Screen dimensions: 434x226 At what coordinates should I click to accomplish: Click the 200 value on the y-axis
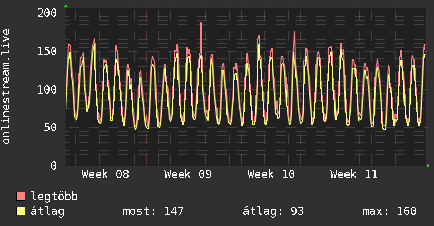pyautogui.click(x=47, y=13)
